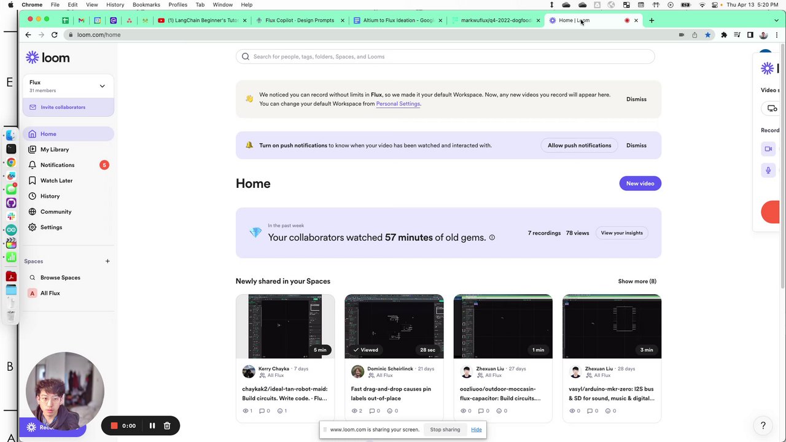Open Chrome extensions puzzle icon
786x442 pixels.
pos(724,35)
